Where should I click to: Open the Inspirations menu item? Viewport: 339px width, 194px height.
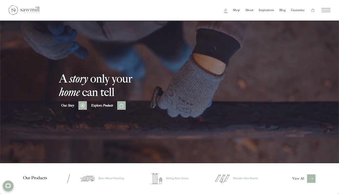coord(266,10)
